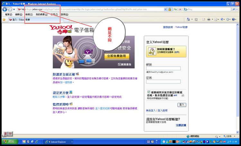
Task: Click the 如何保護帳號 security key icon
Action: tap(152, 51)
